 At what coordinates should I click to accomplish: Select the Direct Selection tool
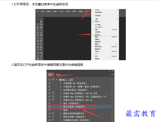[41, 21]
